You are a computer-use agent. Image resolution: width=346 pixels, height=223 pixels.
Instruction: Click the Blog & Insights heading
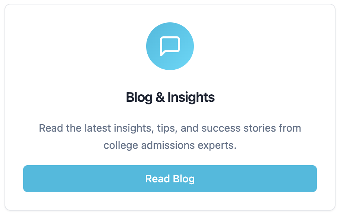click(x=170, y=97)
